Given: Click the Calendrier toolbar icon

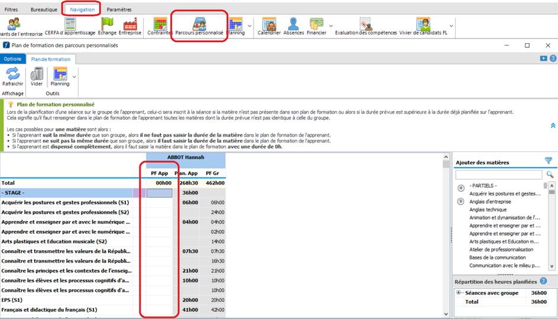Looking at the screenshot, I should 269,25.
